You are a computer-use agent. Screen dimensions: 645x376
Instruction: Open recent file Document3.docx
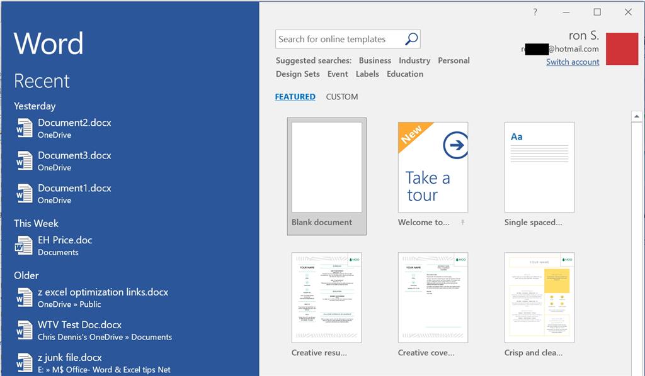(x=74, y=155)
